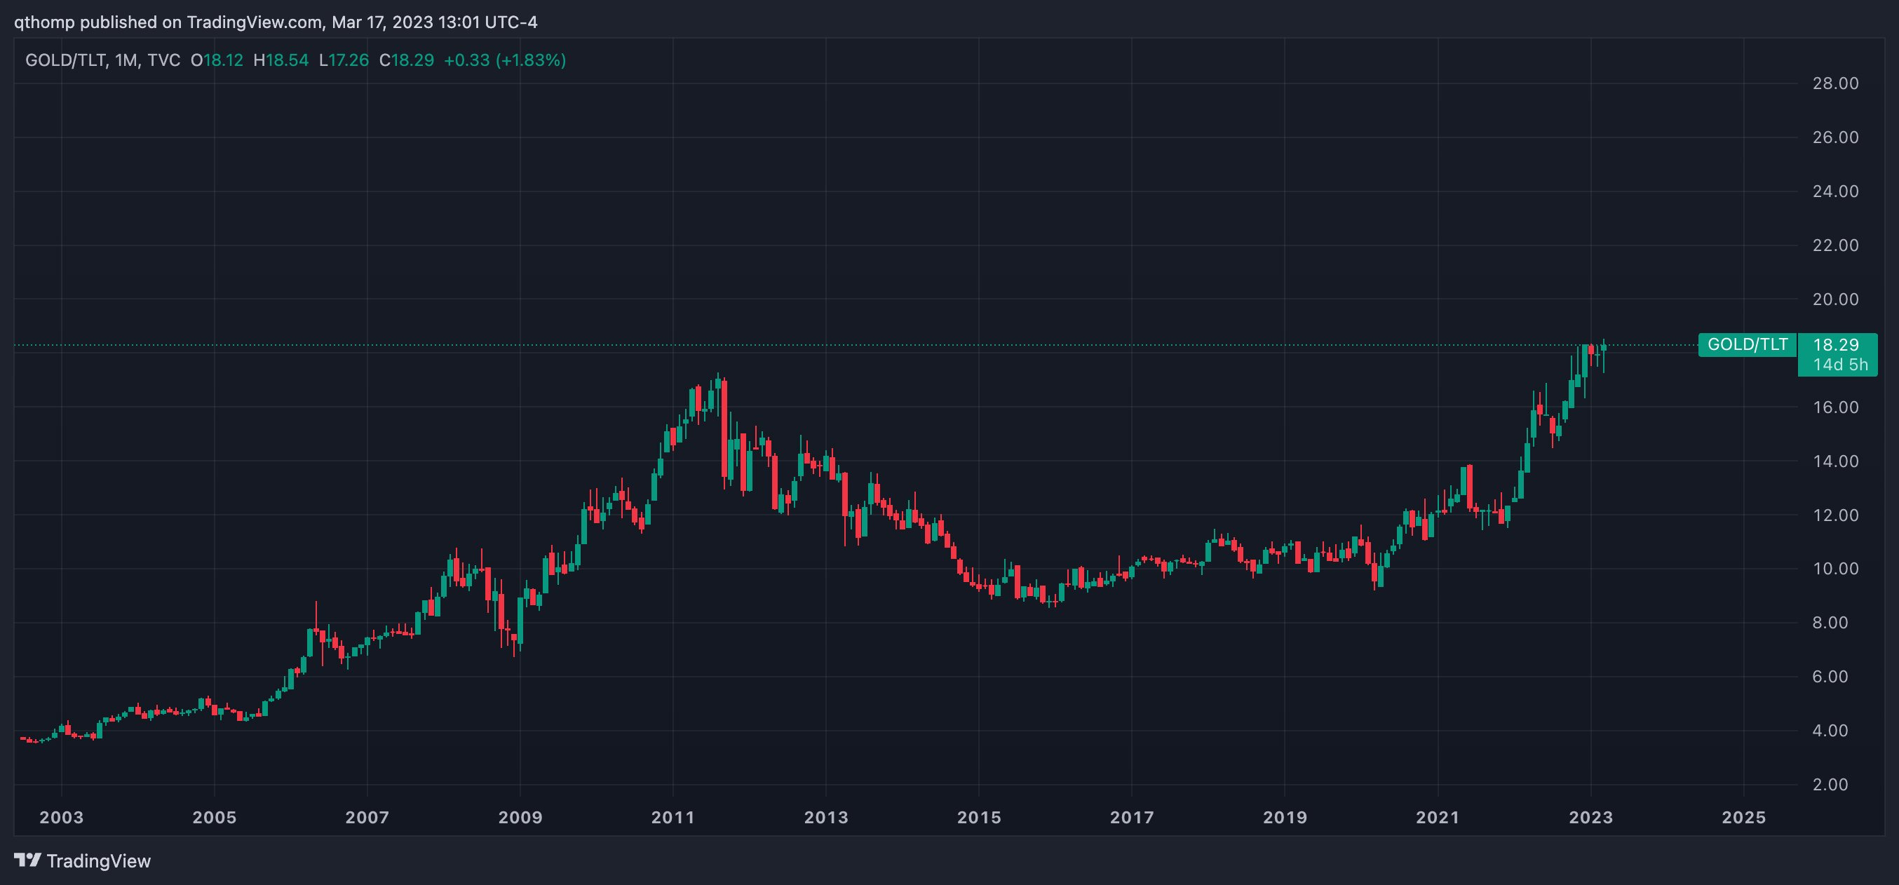1899x885 pixels.
Task: Click the change value +0.33 (+1.83%)
Action: point(505,60)
